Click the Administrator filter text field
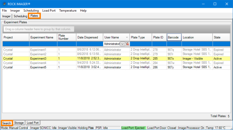 pos(112,44)
